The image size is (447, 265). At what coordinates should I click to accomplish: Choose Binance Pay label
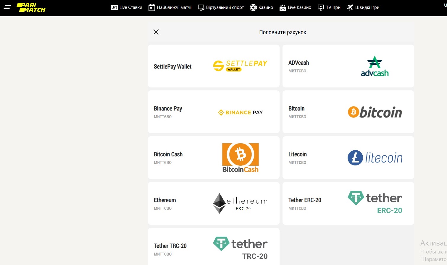tap(168, 108)
